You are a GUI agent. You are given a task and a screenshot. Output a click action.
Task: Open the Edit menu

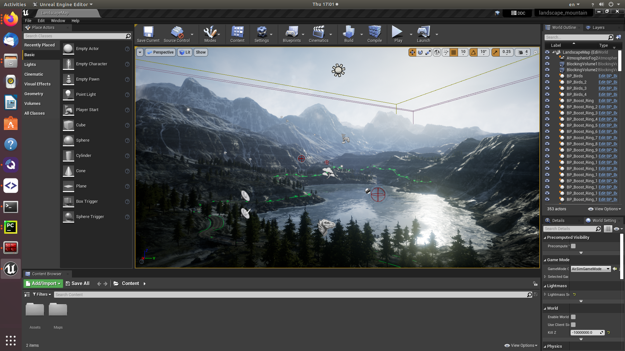click(41, 20)
